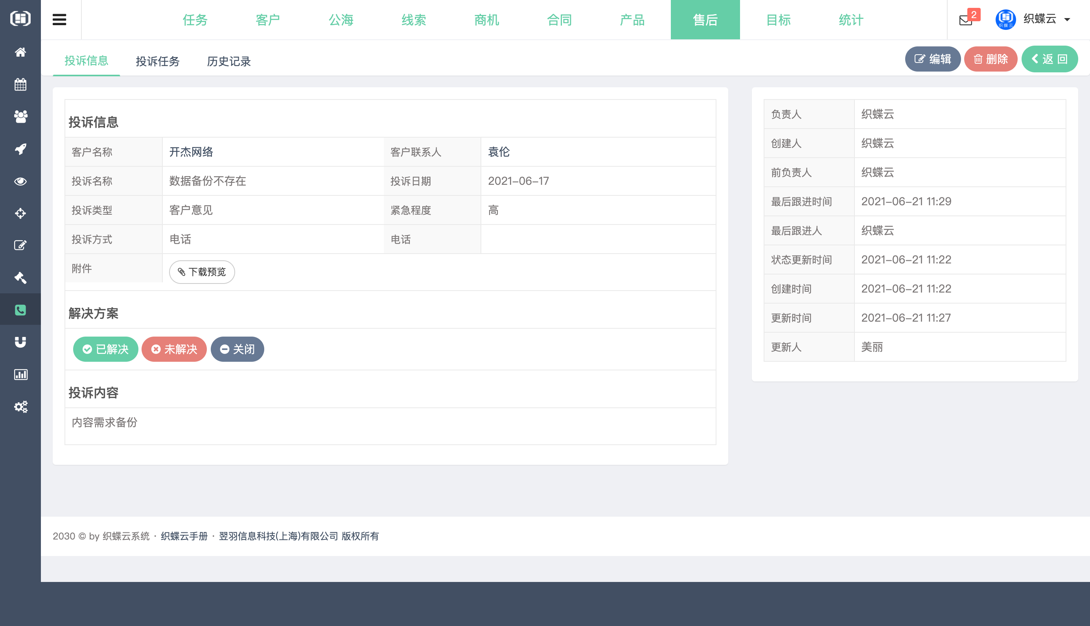The image size is (1090, 626).
Task: Select the active phone icon in the sidebar
Action: [20, 309]
